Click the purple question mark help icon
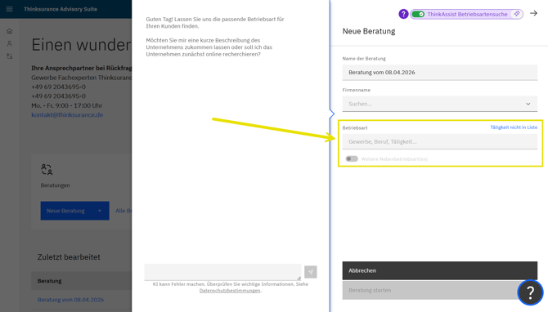 [x=403, y=14]
